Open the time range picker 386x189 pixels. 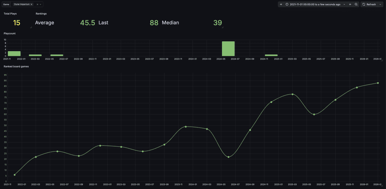coord(315,5)
